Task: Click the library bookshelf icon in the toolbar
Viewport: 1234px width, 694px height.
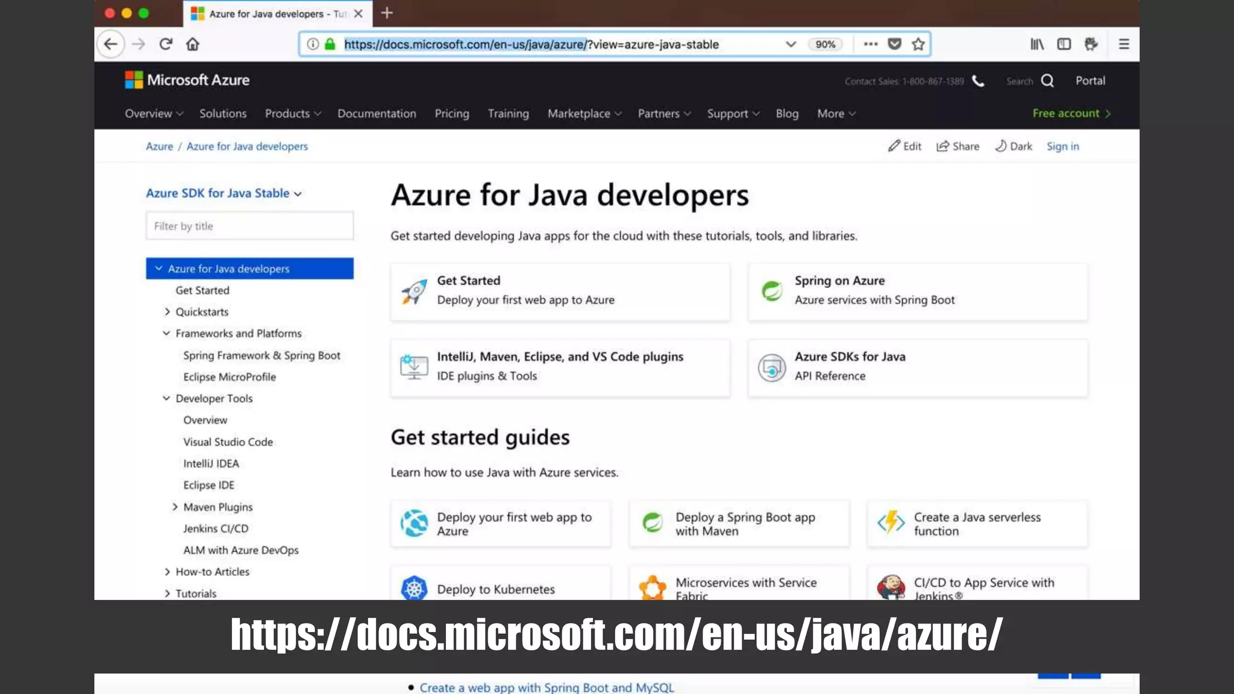Action: point(1036,44)
